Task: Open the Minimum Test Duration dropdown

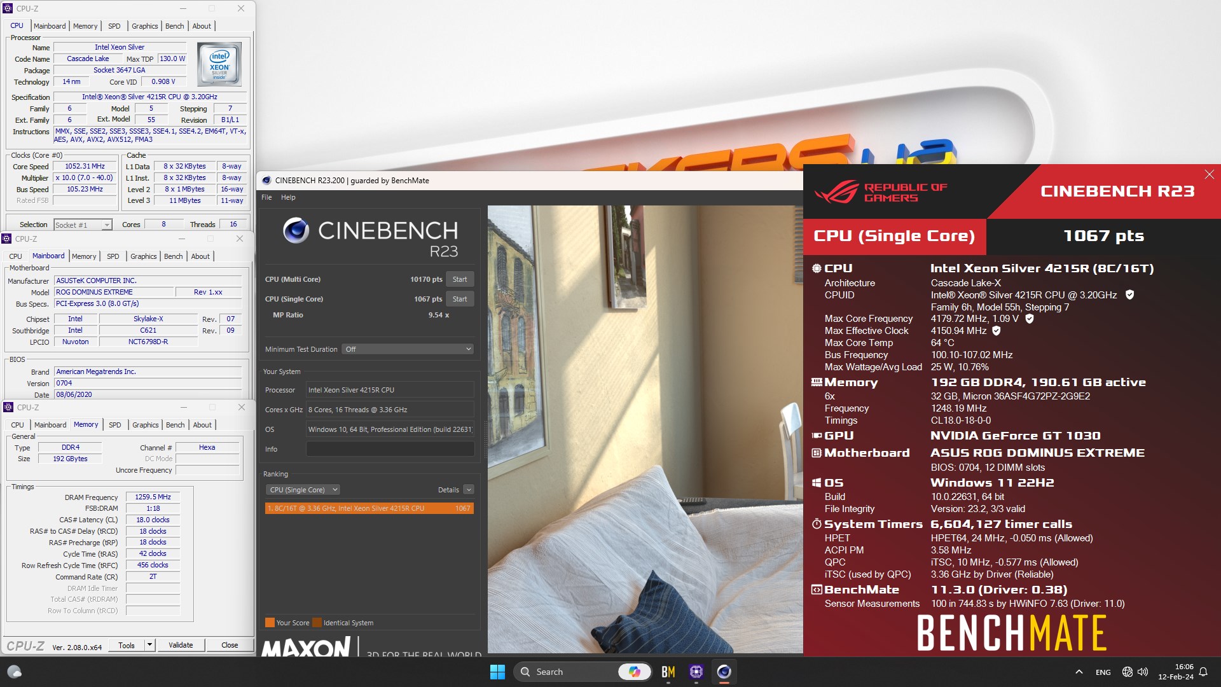Action: pyautogui.click(x=408, y=349)
